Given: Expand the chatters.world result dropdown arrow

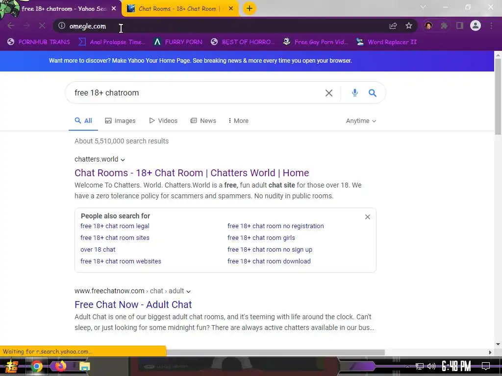Looking at the screenshot, I should coord(123,160).
